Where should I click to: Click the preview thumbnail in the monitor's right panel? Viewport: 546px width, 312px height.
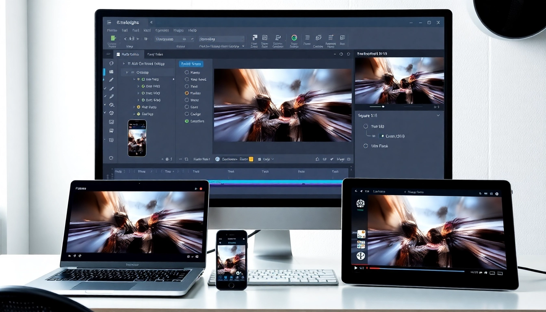[x=399, y=80]
